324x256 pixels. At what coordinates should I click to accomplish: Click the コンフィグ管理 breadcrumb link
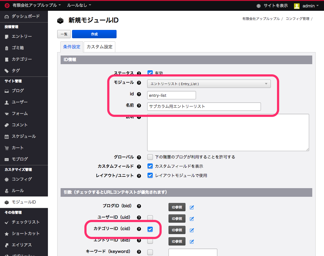[x=297, y=19]
